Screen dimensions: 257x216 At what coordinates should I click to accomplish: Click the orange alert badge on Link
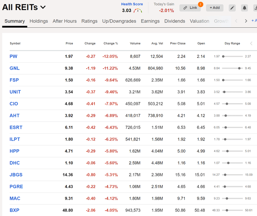[200, 4]
